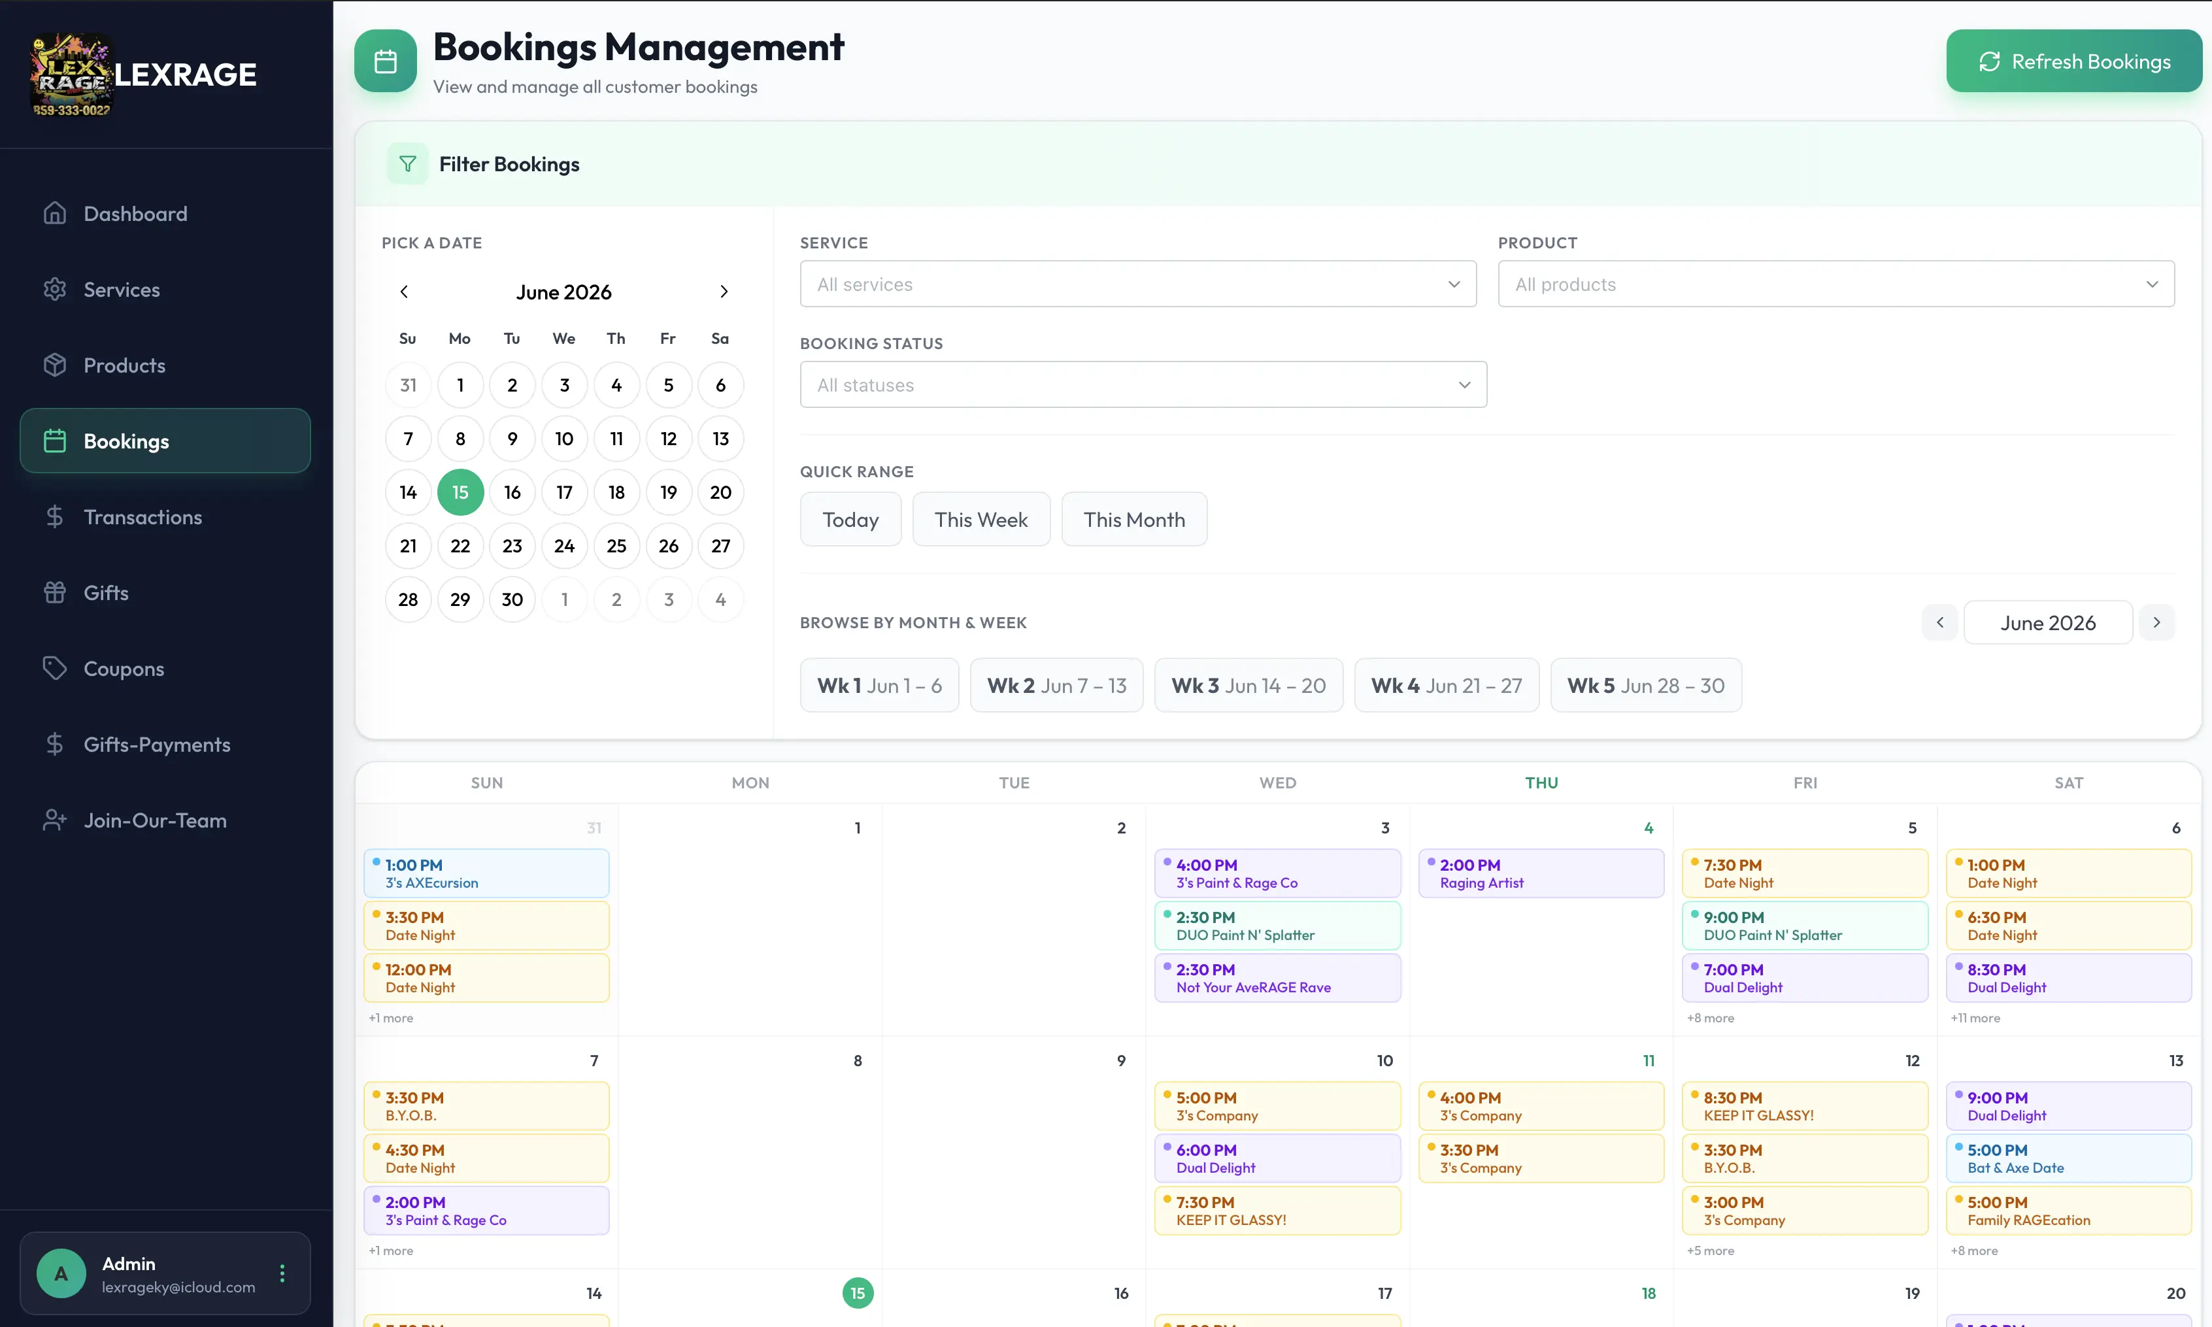
Task: Click the lexrageky@icloud.com account email
Action: click(178, 1286)
